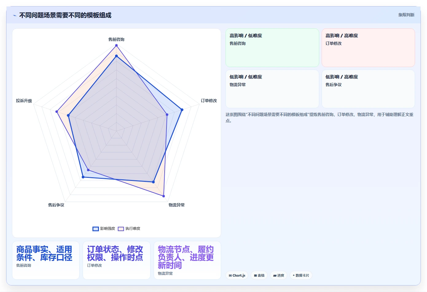The image size is (427, 292).
Task: Select the 影响强度 data point on the 售后争议 axis
Action: click(83, 177)
